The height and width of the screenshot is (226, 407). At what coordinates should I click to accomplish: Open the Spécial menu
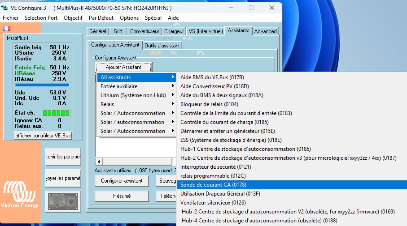pyautogui.click(x=153, y=18)
